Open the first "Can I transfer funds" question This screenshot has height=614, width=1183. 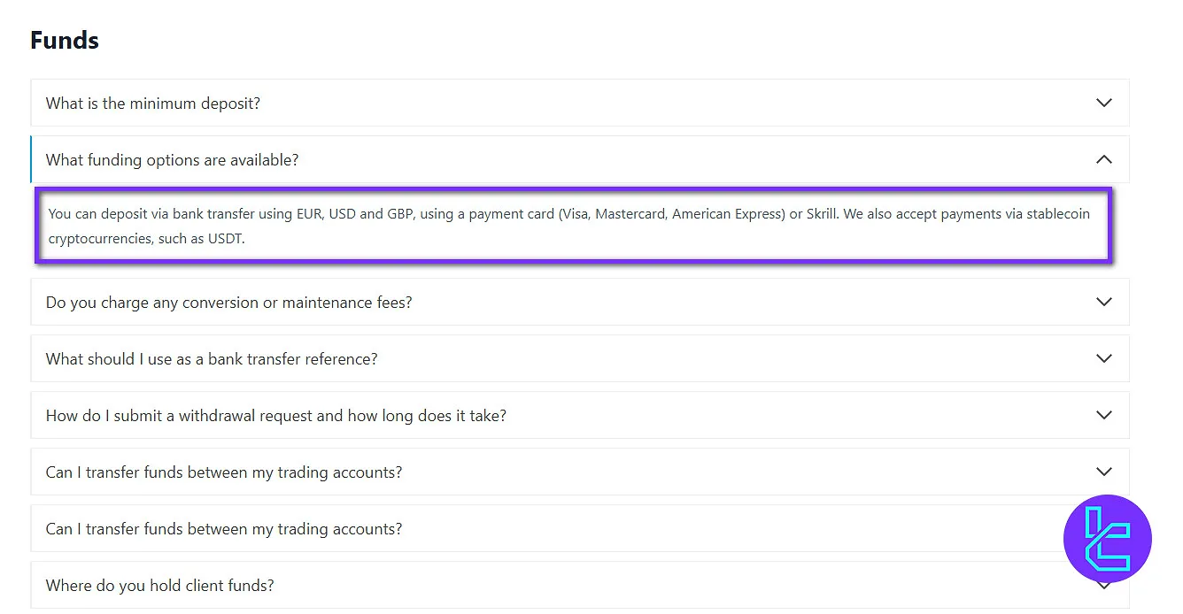pos(224,472)
